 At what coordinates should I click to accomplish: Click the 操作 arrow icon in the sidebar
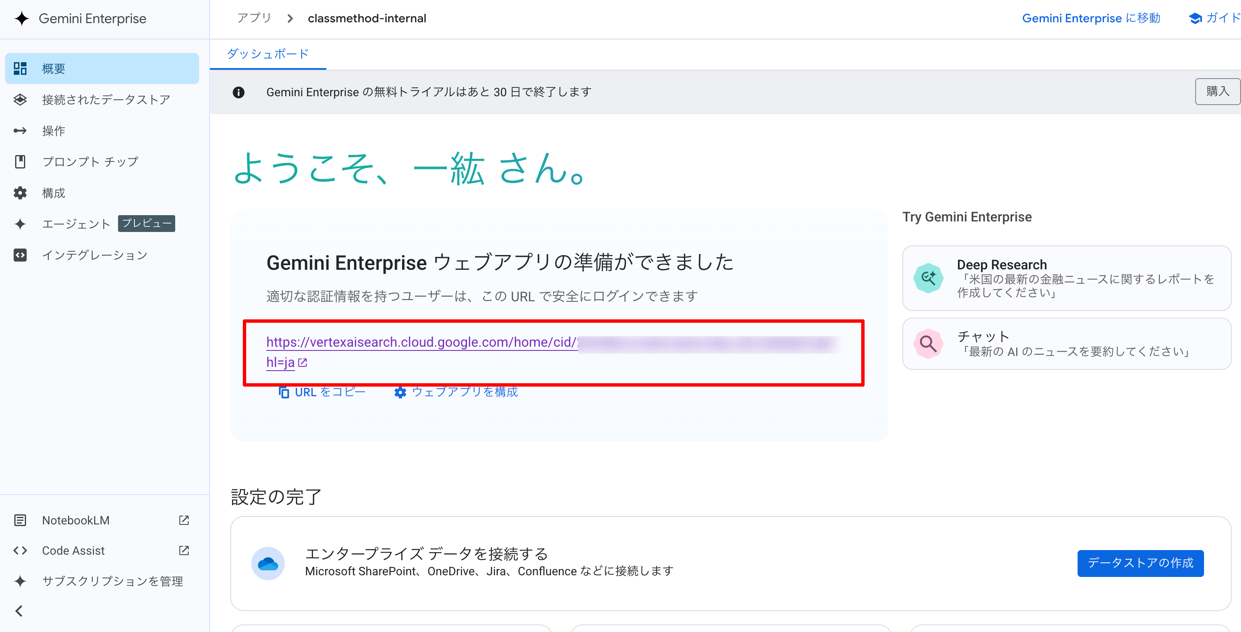[x=20, y=131]
